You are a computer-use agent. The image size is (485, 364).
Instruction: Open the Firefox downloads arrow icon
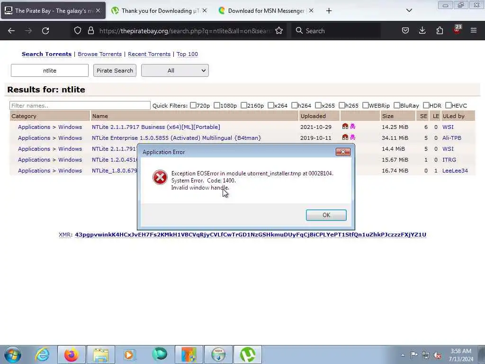click(422, 31)
